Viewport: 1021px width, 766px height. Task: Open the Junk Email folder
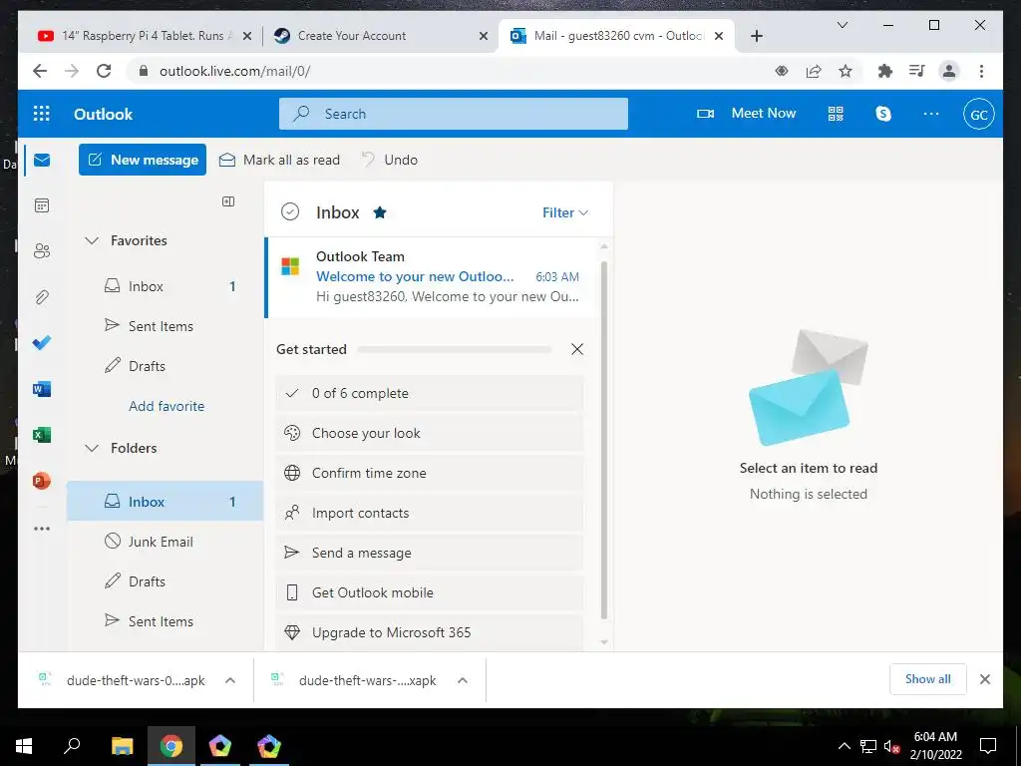pos(165,542)
